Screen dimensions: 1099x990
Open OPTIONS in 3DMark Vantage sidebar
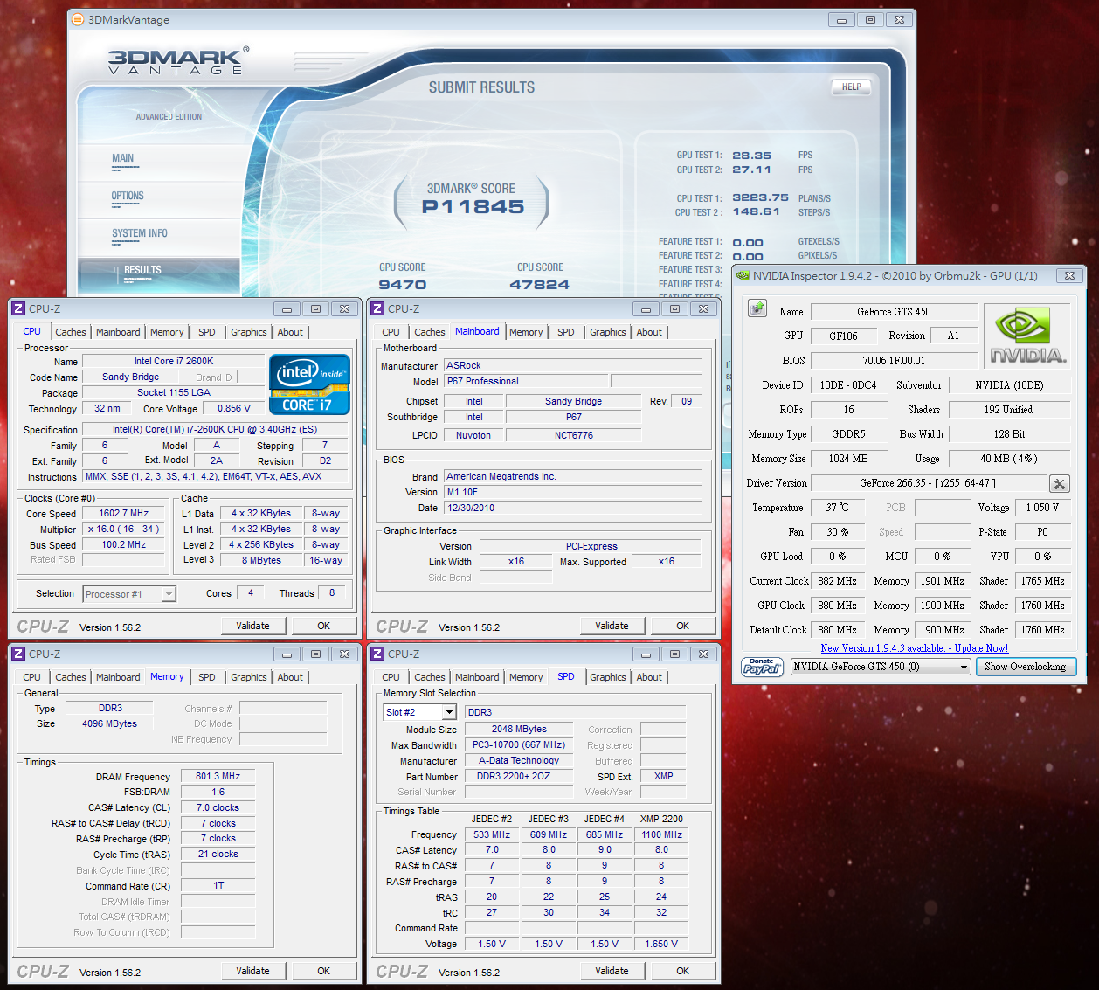(128, 196)
